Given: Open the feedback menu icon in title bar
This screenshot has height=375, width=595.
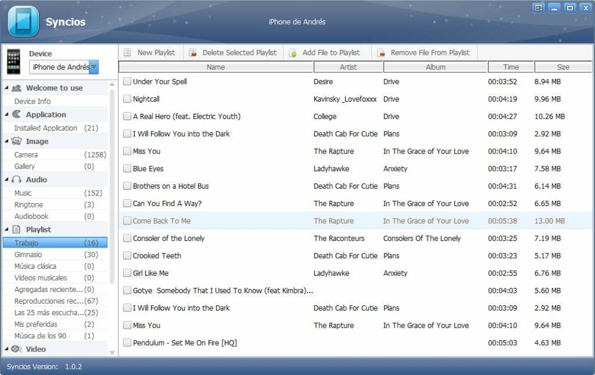Looking at the screenshot, I should [539, 7].
